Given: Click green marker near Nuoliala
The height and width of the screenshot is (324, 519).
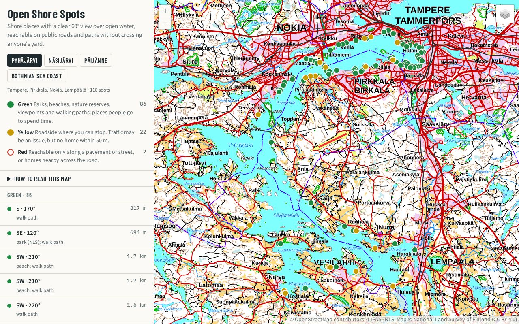Looking at the screenshot, I should [x=376, y=66].
